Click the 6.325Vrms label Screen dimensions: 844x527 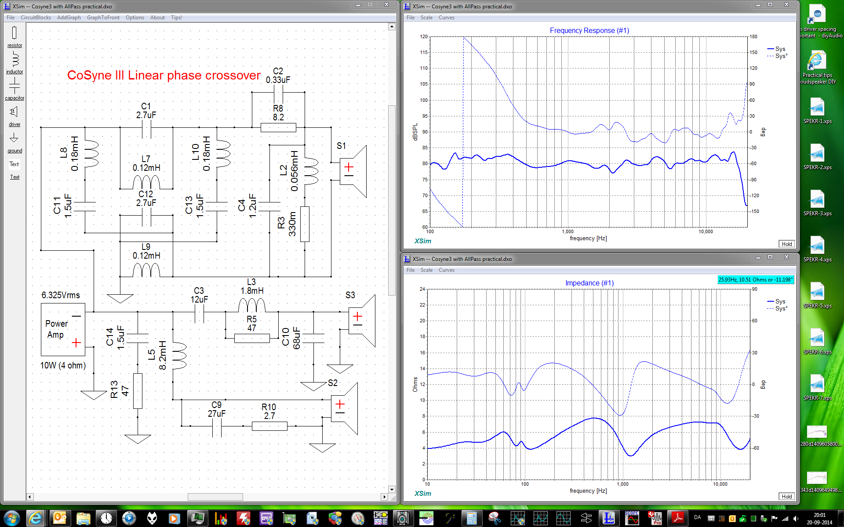pyautogui.click(x=61, y=295)
